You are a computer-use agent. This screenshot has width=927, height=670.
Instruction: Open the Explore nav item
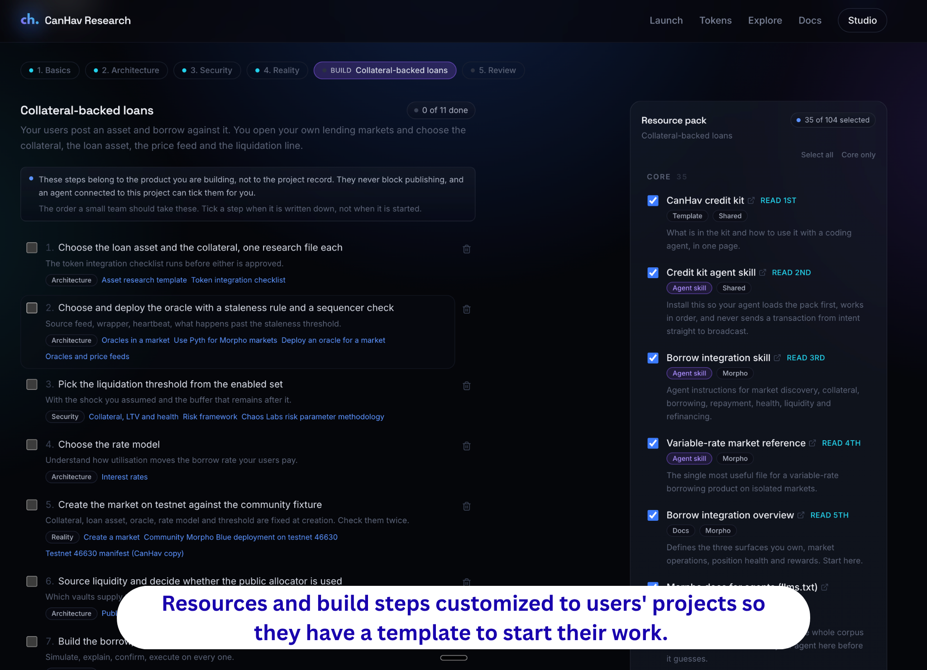[765, 20]
